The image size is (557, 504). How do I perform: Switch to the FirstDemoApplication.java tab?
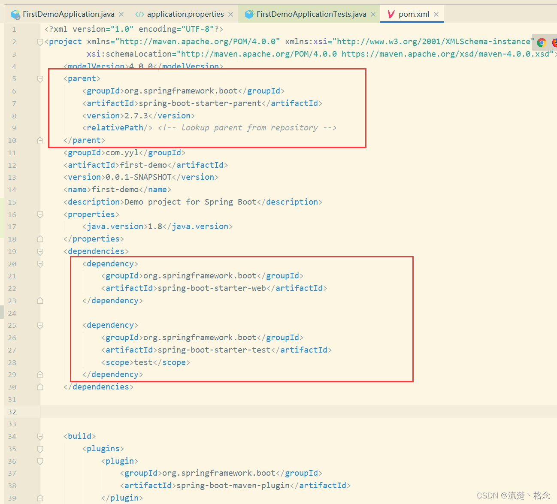click(69, 14)
